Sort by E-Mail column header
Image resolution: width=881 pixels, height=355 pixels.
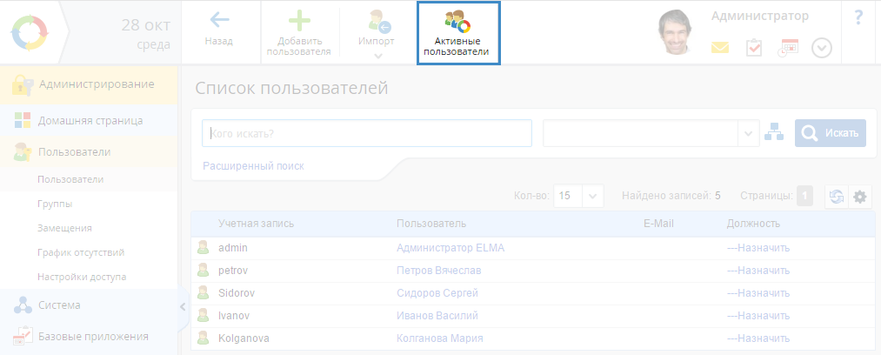(658, 224)
